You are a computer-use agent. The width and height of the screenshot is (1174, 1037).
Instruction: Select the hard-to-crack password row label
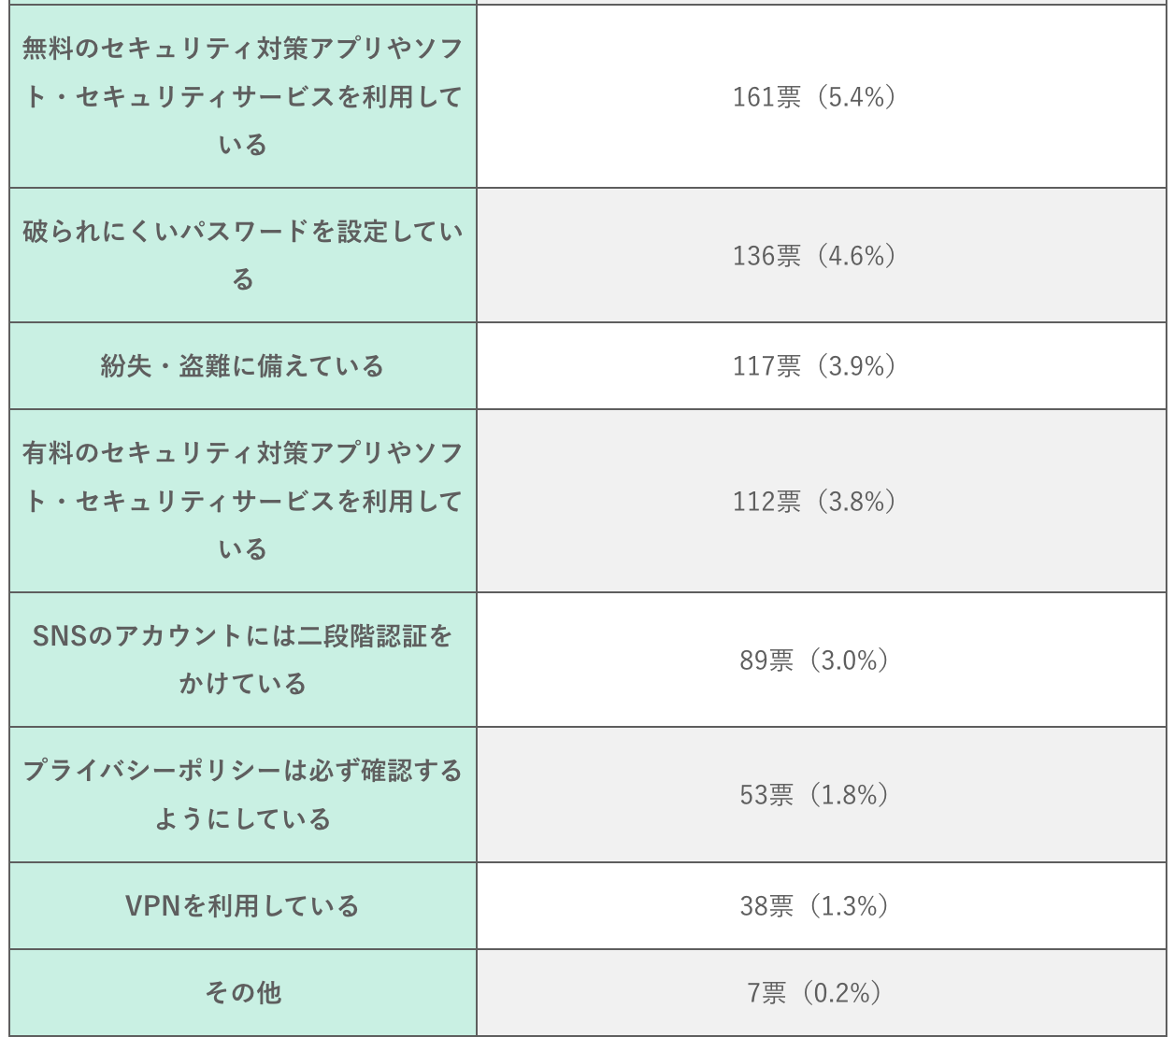243,255
